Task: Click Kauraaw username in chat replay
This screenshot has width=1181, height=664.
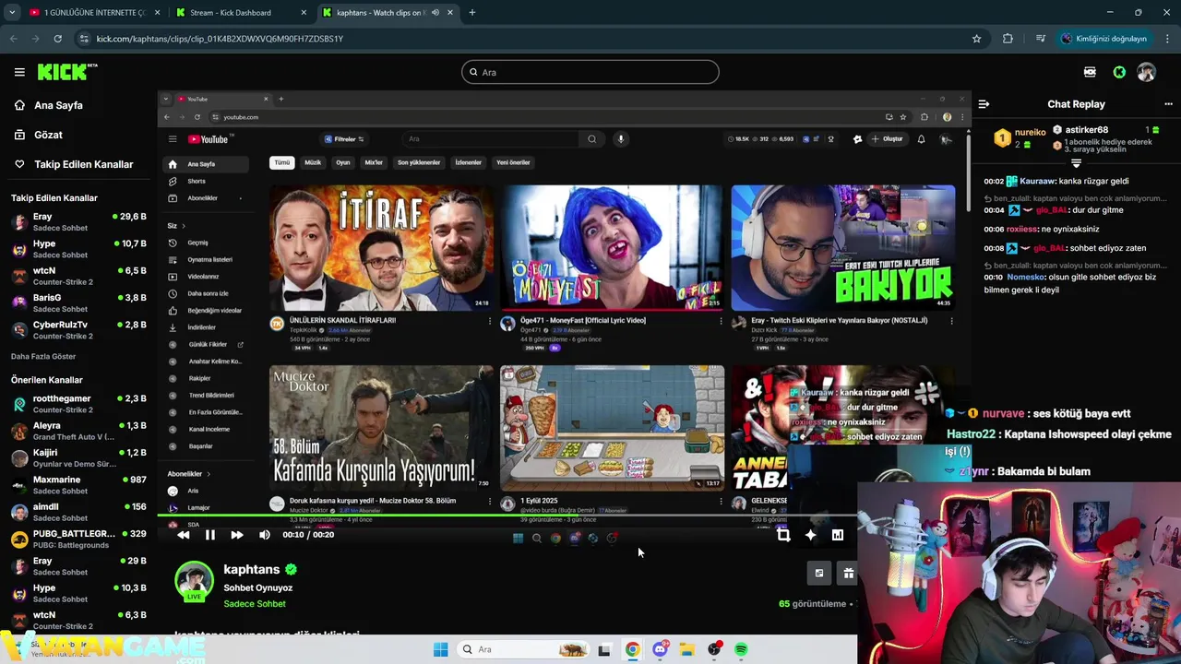Action: 1037,181
